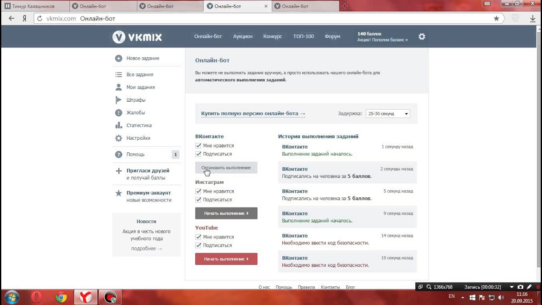This screenshot has height=305, width=542.
Task: Click Купить полную версию онлайн-бота link
Action: [253, 114]
